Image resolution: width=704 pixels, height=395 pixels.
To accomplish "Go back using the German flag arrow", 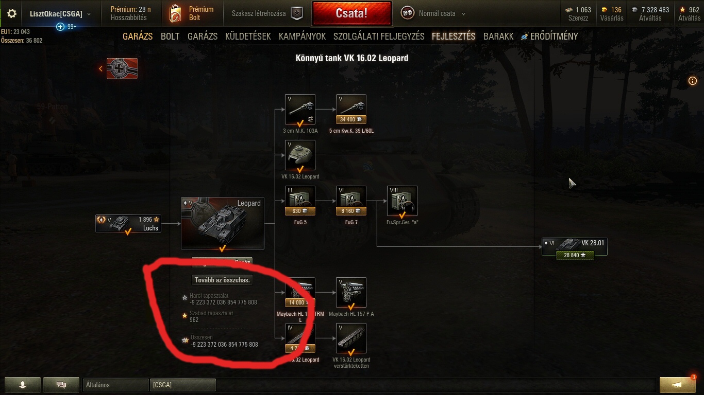I will 118,68.
